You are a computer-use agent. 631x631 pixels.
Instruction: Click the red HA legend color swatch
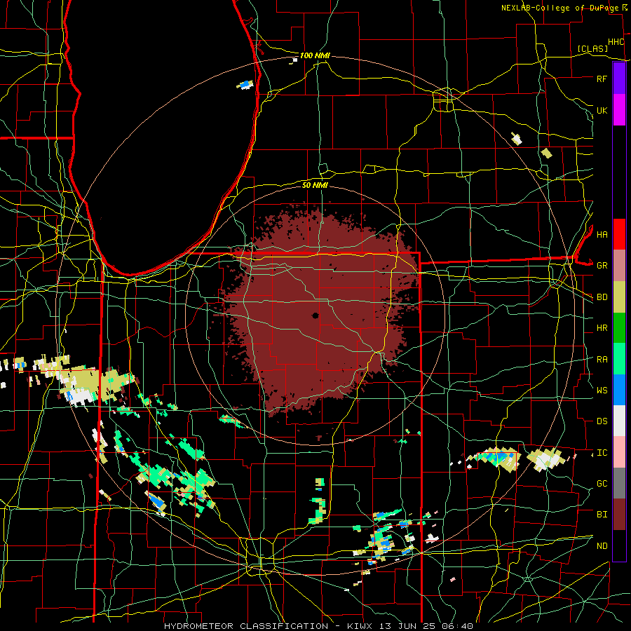619,234
